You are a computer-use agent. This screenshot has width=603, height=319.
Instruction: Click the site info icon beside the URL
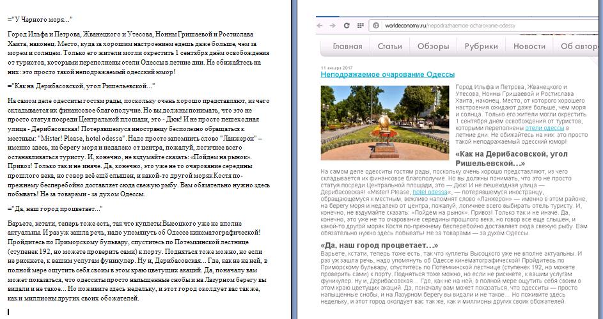376,26
